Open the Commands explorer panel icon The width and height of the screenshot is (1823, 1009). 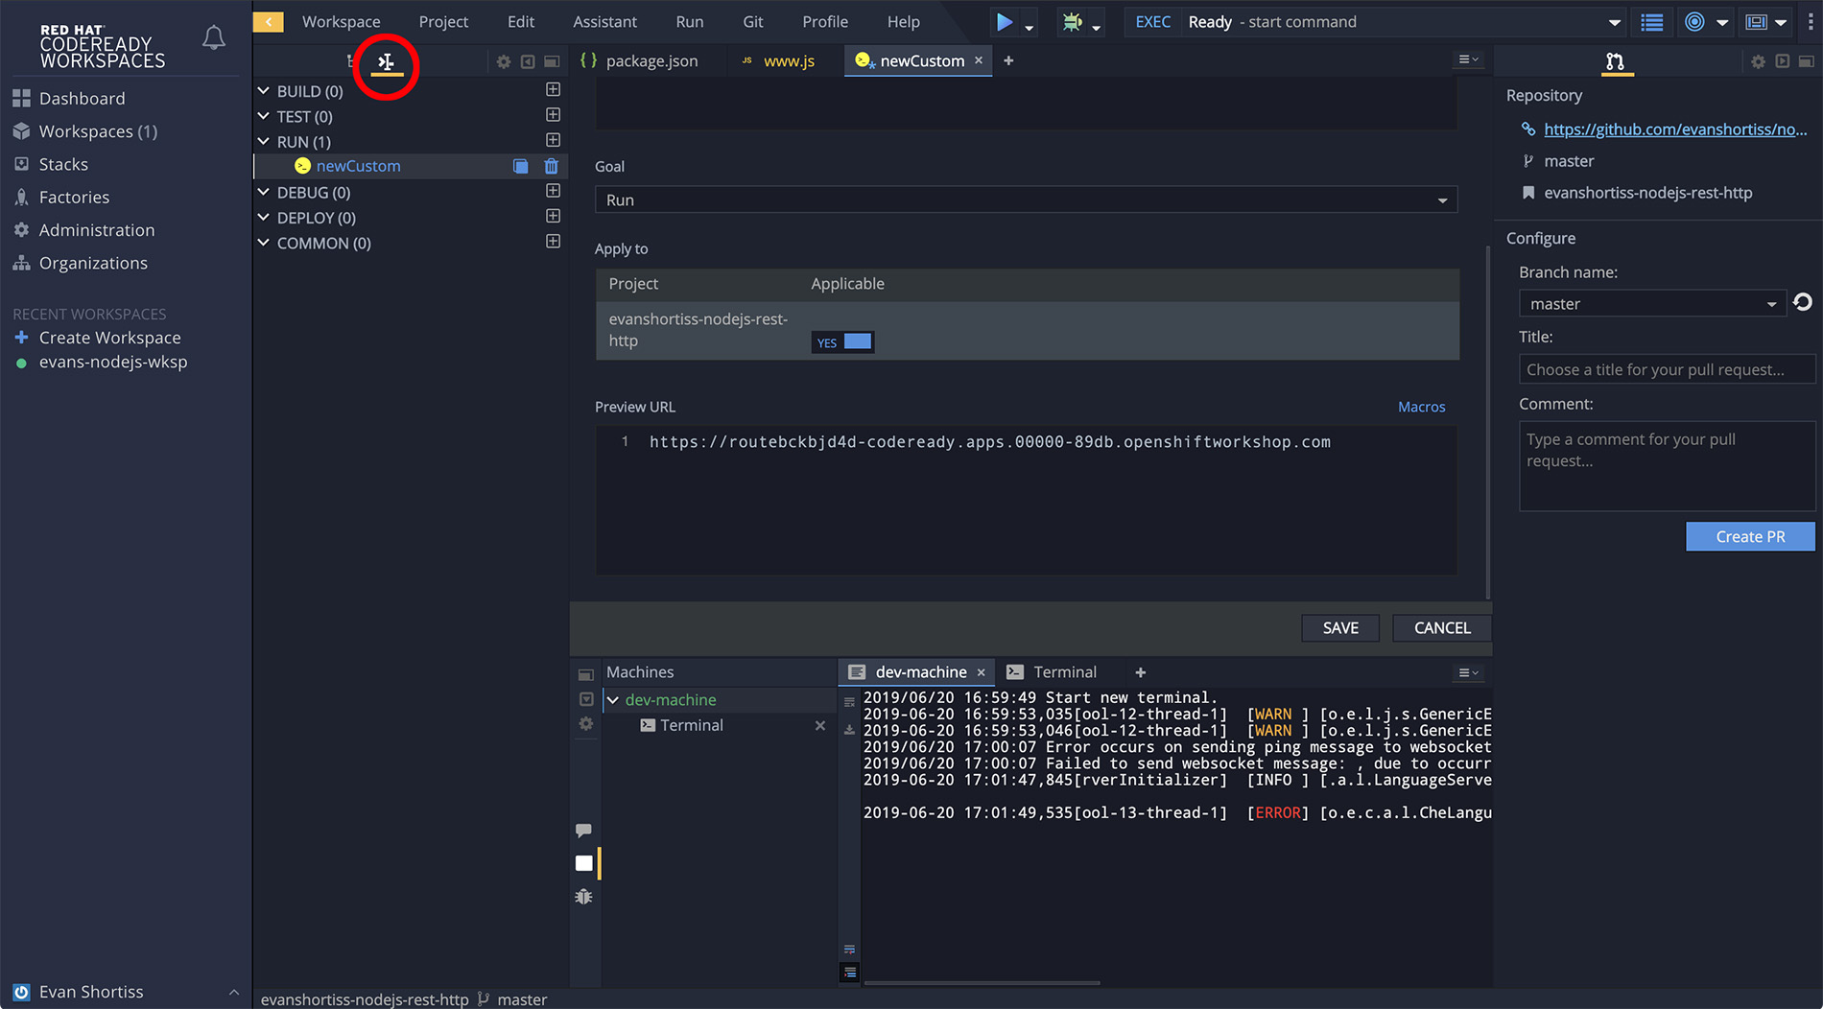[386, 62]
